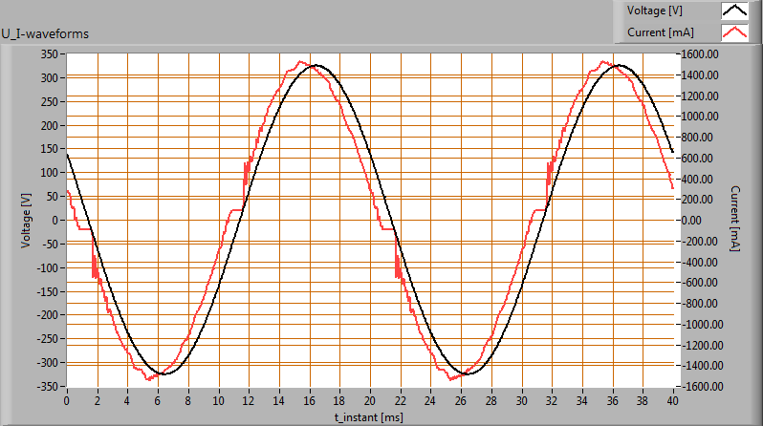This screenshot has height=426, width=763.
Task: Select the Voltage [V] legend label
Action: (654, 11)
